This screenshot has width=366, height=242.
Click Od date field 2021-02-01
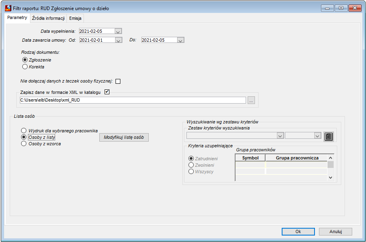coord(97,40)
